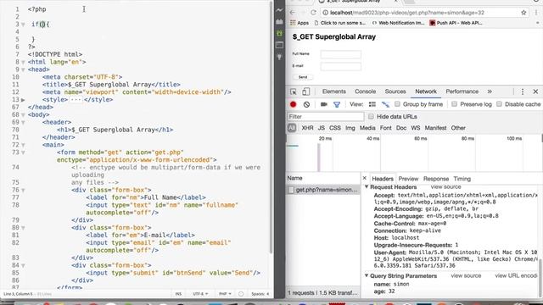Screen dimensions: 543x305
Task: Check Disable cache option
Action: [x=499, y=103]
